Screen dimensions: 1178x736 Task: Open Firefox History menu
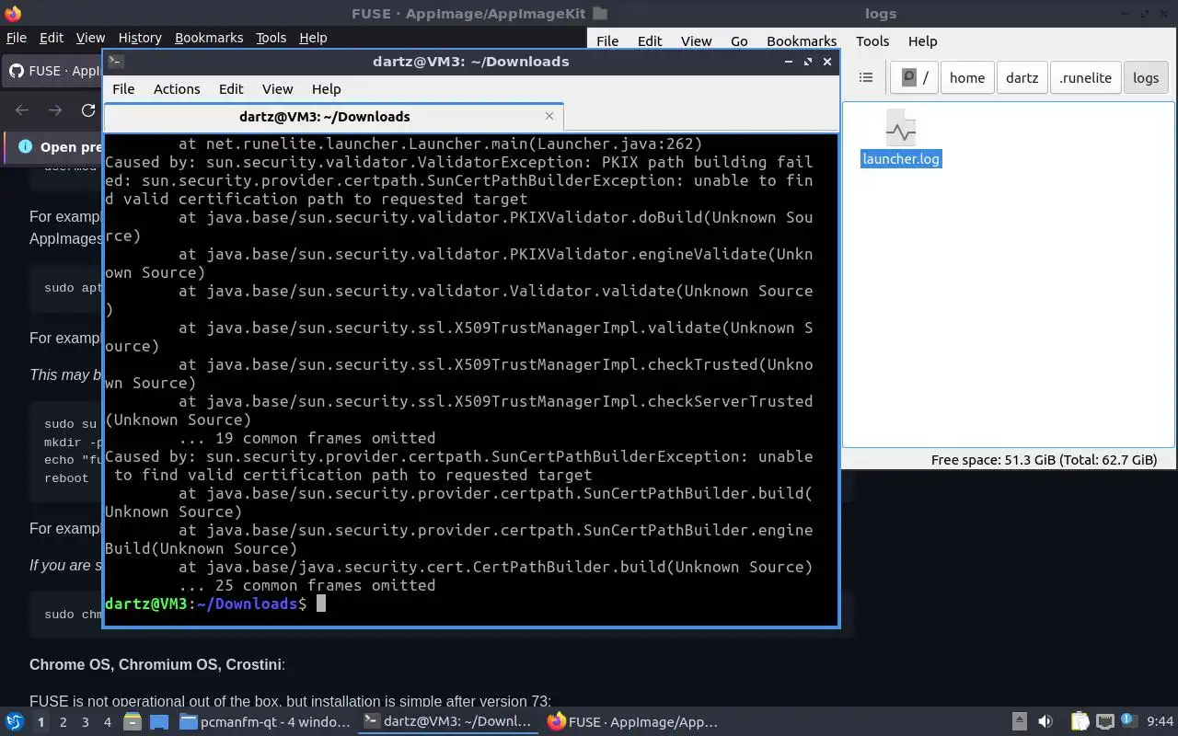[140, 38]
